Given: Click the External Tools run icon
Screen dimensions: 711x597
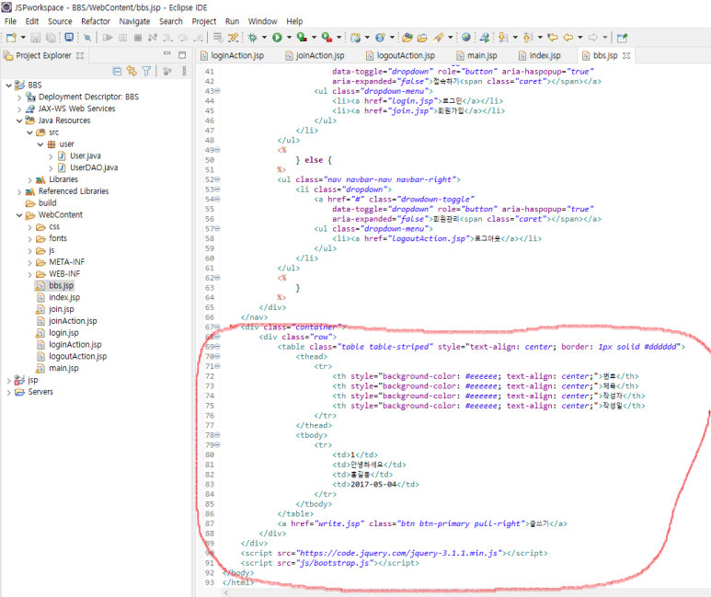Looking at the screenshot, I should 327,37.
